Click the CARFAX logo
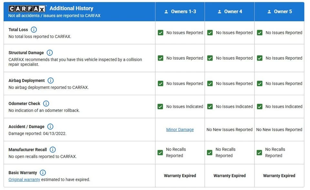 (x=27, y=9)
